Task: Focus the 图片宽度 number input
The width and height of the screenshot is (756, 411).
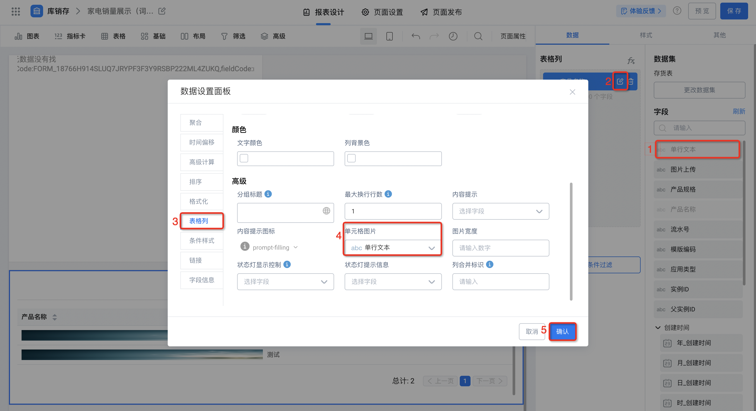Action: coord(500,248)
